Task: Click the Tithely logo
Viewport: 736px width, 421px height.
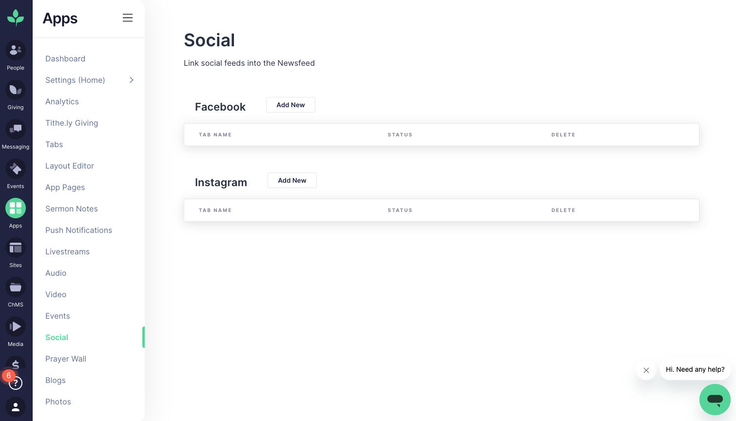Action: tap(16, 18)
